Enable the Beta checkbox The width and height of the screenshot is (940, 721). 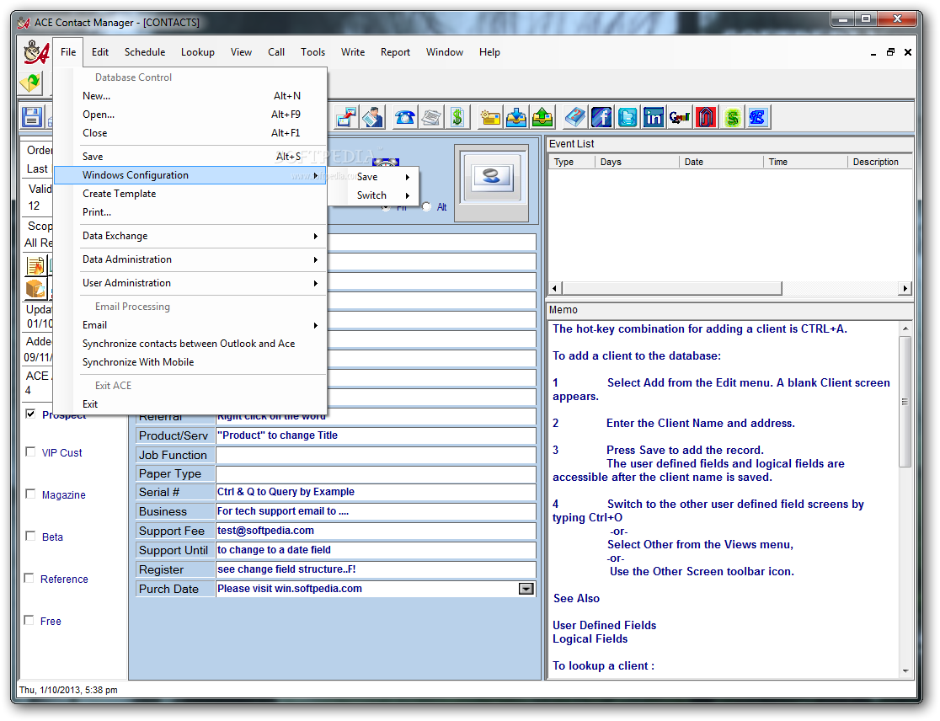tap(30, 536)
